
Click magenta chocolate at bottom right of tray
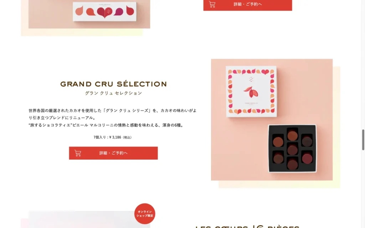click(x=307, y=158)
